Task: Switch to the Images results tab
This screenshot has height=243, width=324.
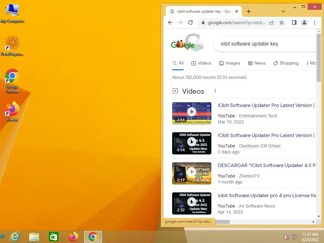Action: [x=230, y=63]
